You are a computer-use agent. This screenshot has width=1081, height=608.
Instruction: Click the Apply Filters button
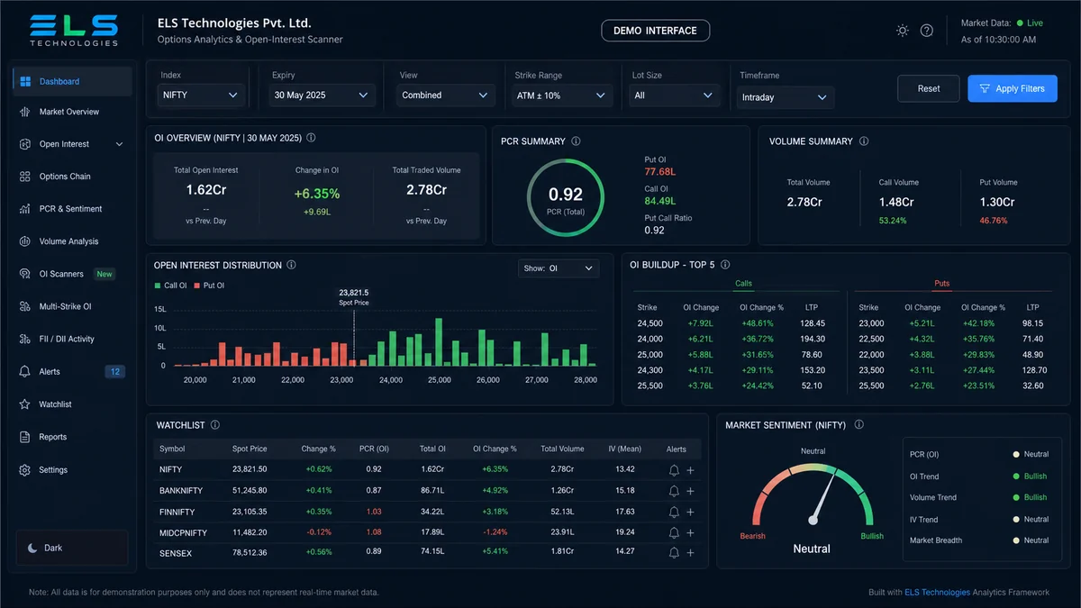point(1013,88)
